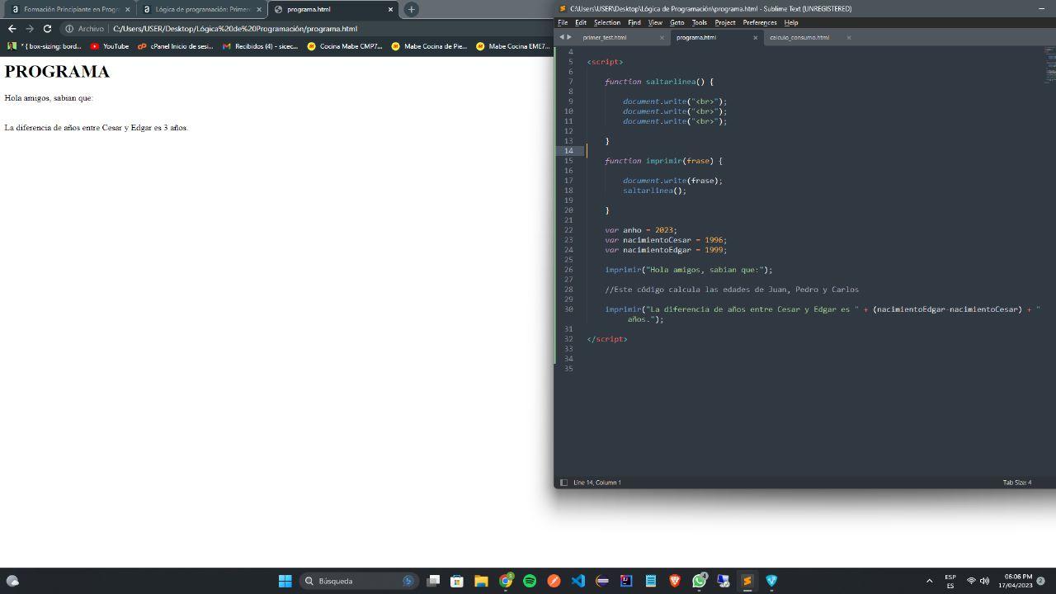Open the Gmail 'Recibidos (4)' bookmark
1056x594 pixels.
(260, 46)
